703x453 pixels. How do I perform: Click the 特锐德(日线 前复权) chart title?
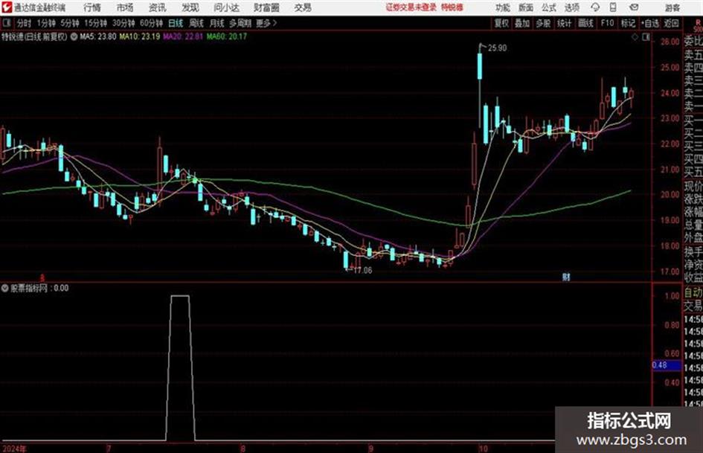pyautogui.click(x=34, y=36)
